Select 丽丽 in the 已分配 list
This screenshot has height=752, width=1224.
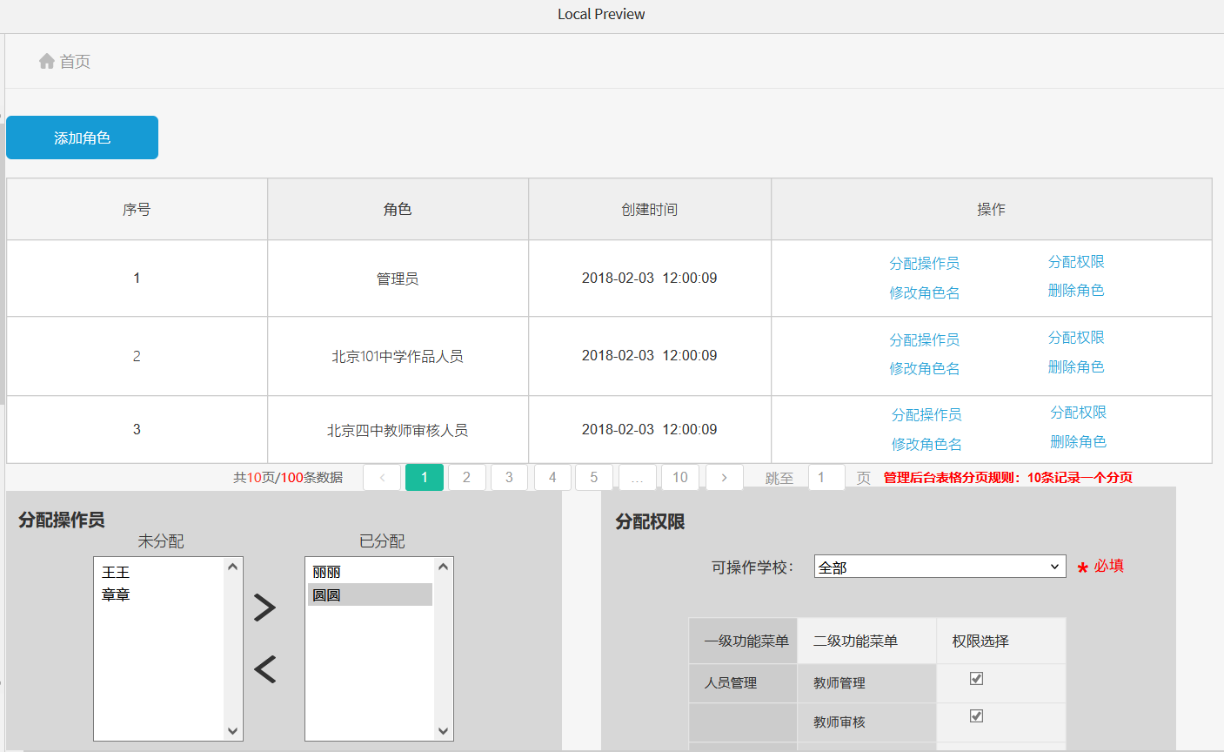pos(370,572)
